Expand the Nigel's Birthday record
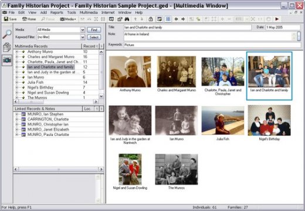Screen dimensions: 305x211 (16, 87)
